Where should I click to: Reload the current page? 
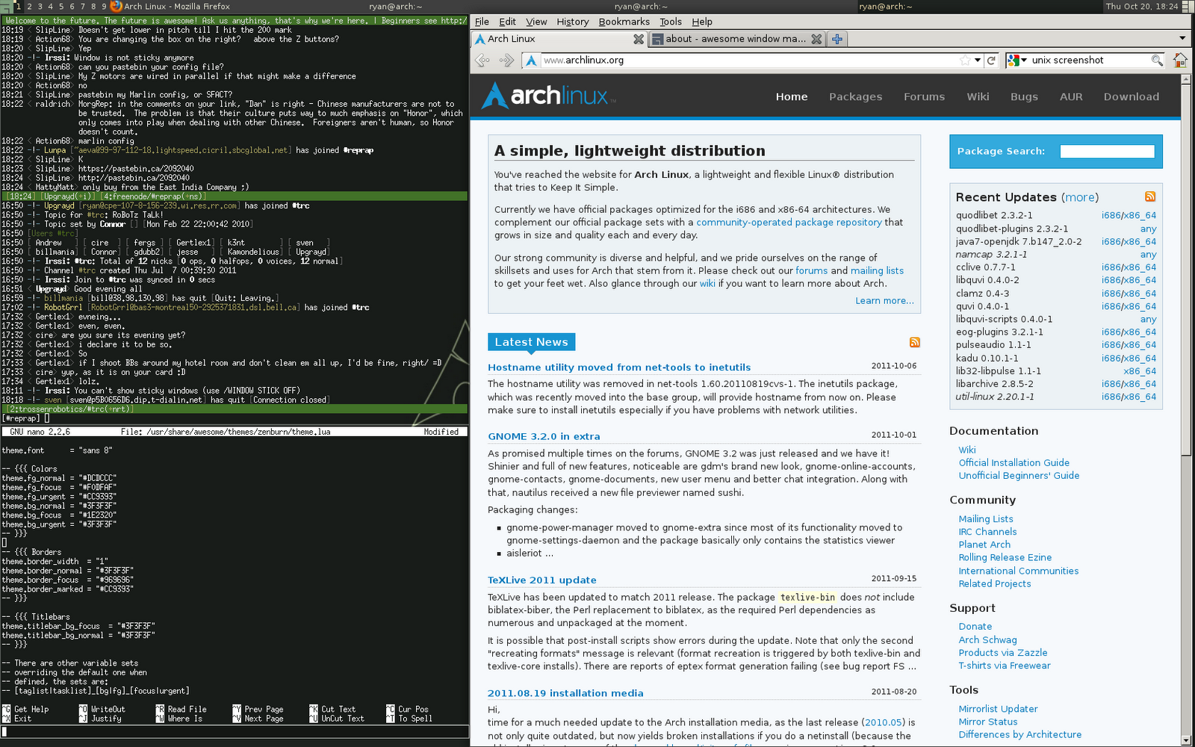click(x=991, y=61)
